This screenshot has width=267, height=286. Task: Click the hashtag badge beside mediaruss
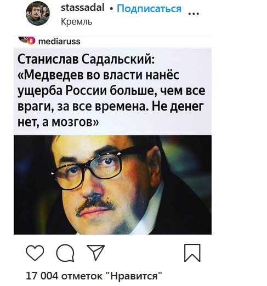click(31, 40)
